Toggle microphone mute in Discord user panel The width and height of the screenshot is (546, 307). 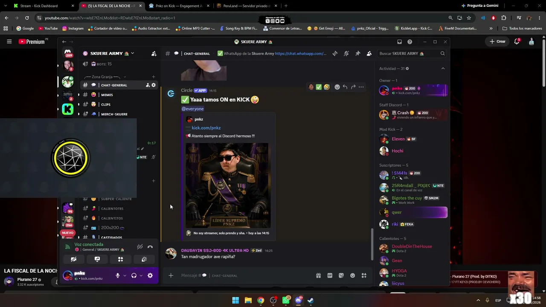tap(118, 275)
